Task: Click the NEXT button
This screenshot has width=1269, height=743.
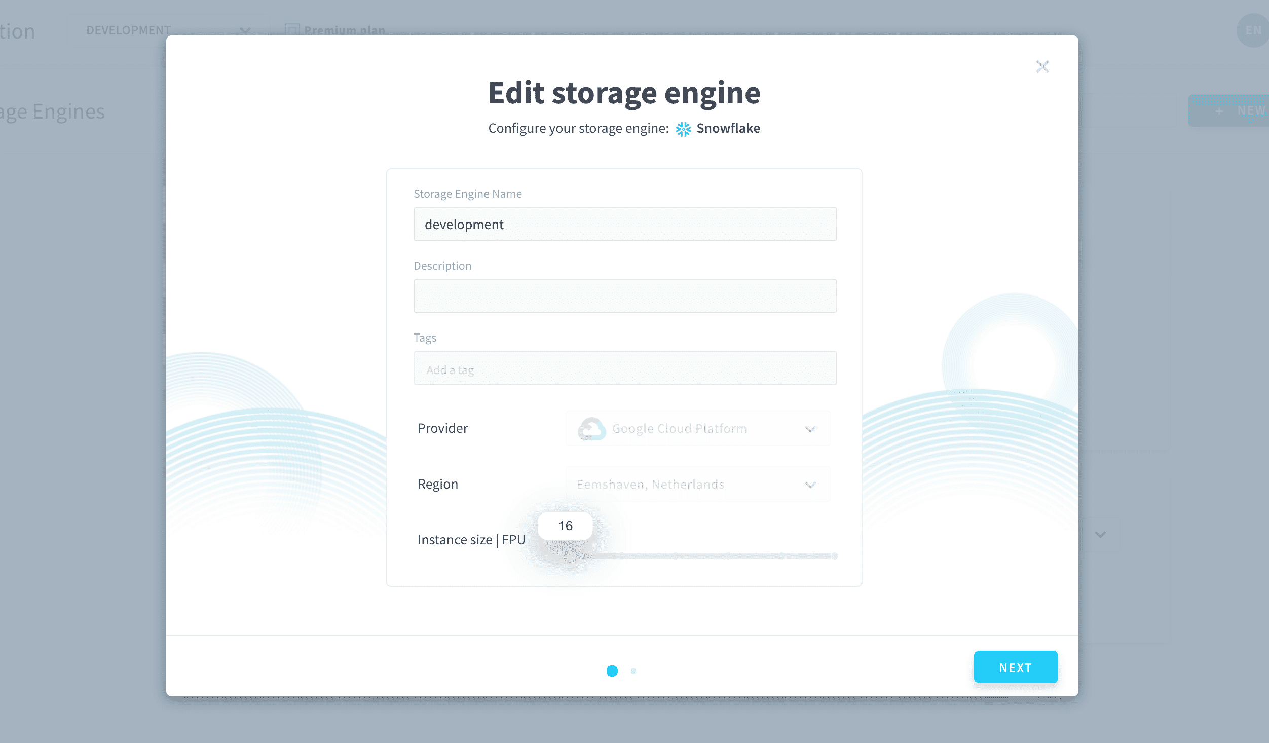Action: [x=1016, y=667]
